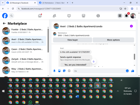The height and width of the screenshot is (105, 140).
Task: Open the Notifications bell icon
Action: tap(127, 16)
